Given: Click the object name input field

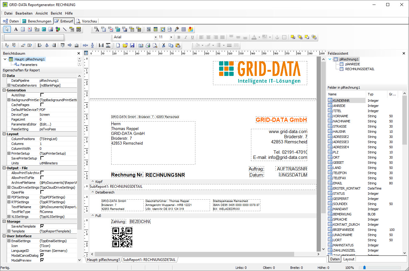Looking at the screenshot, I should pyautogui.click(x=34, y=37).
